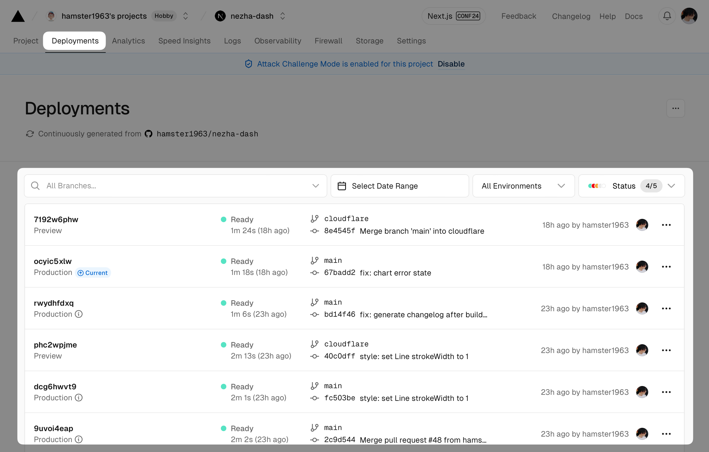Click commit hash bd14f46

click(x=339, y=315)
